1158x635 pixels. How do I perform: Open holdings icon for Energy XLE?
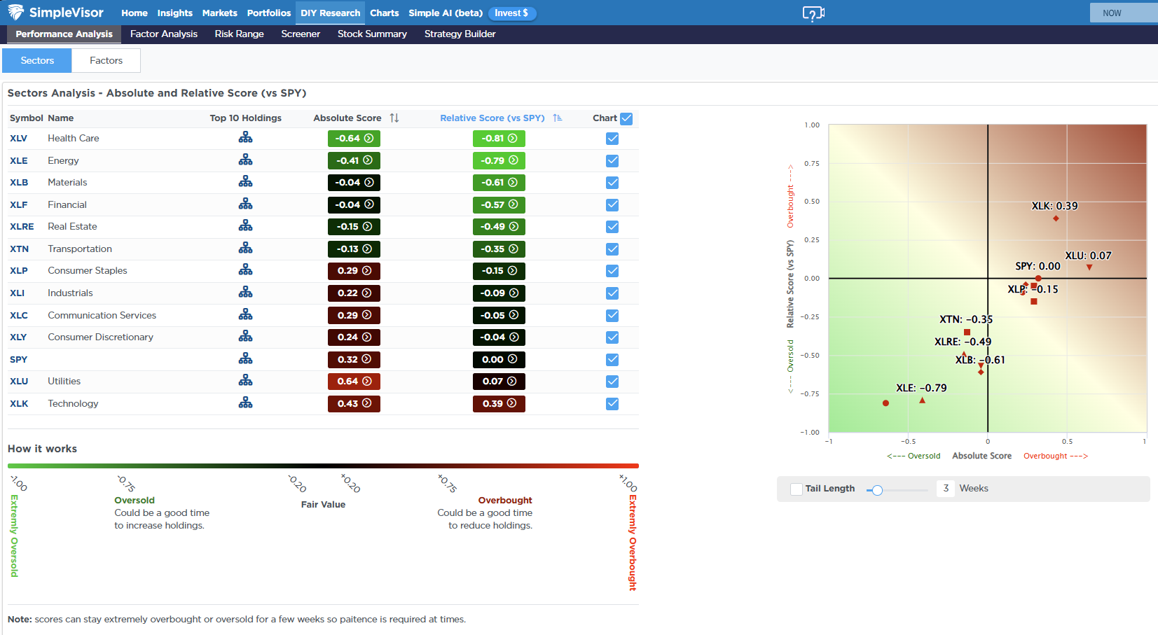(x=245, y=160)
